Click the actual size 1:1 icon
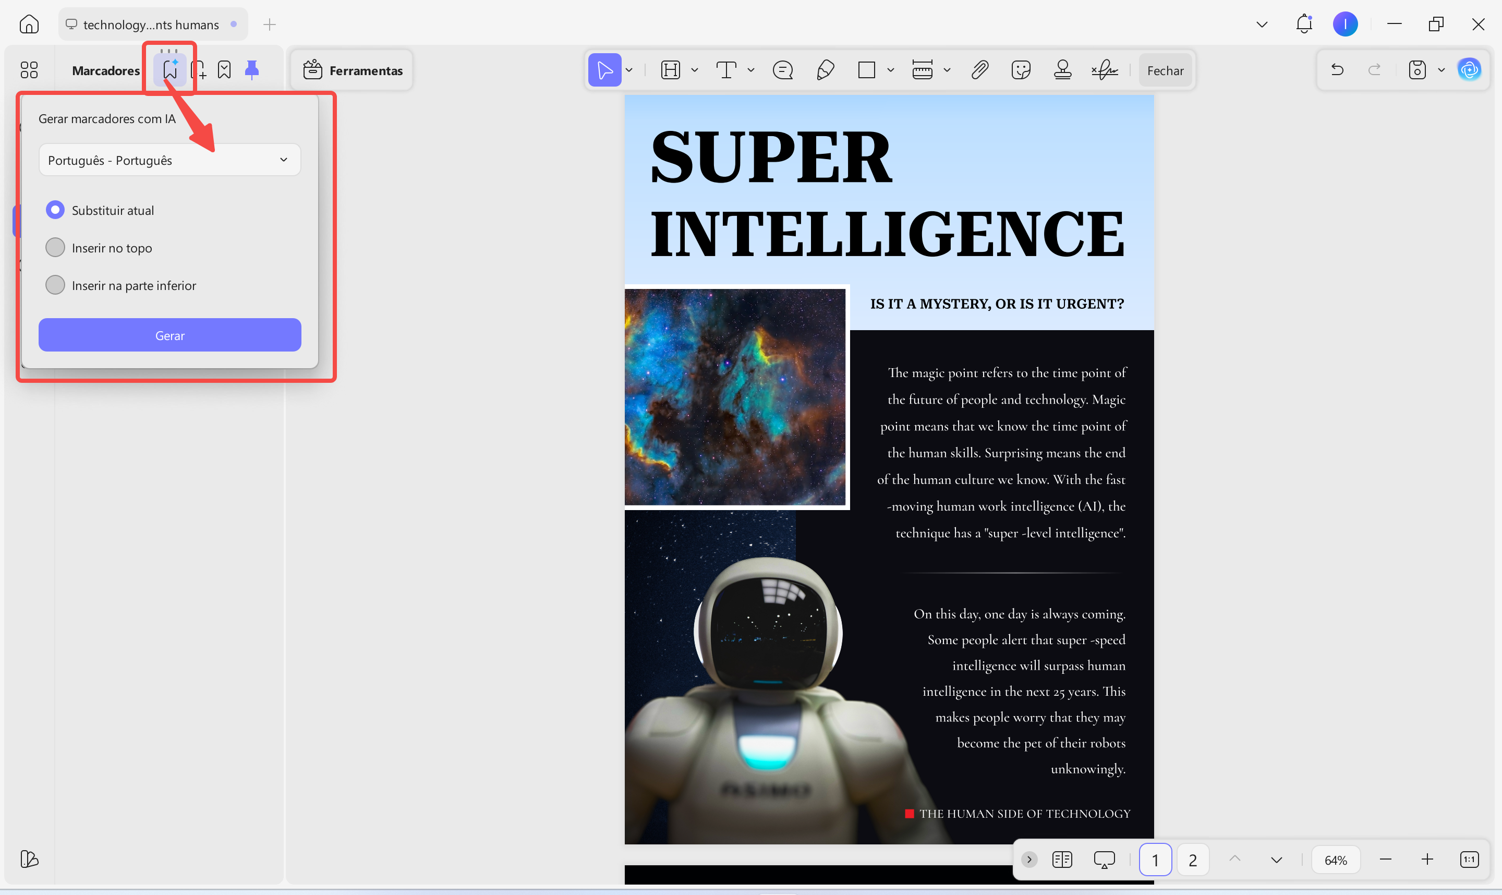The image size is (1502, 895). pyautogui.click(x=1469, y=860)
